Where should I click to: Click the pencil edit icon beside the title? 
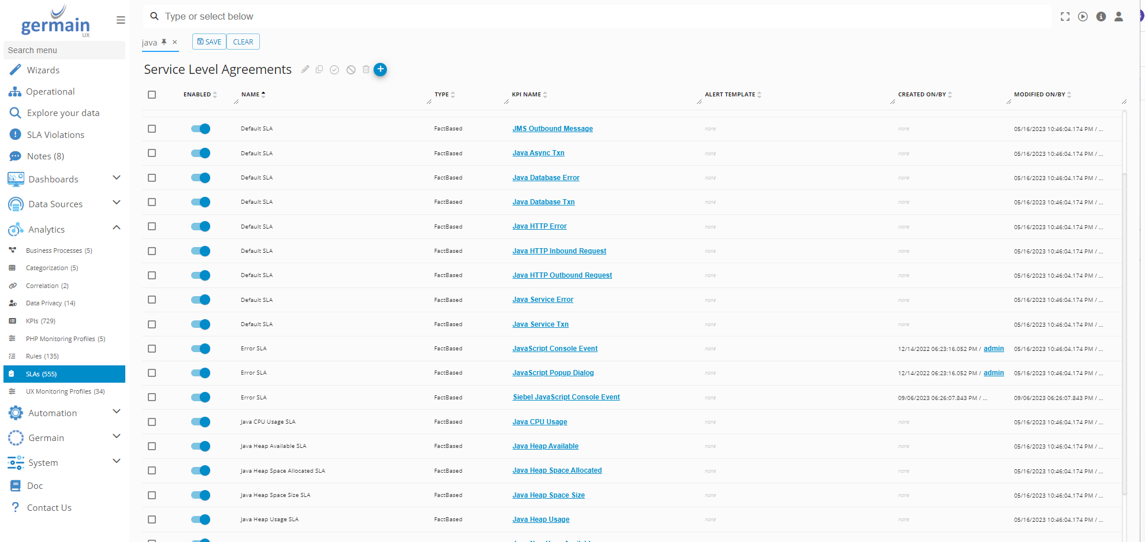[x=305, y=69]
